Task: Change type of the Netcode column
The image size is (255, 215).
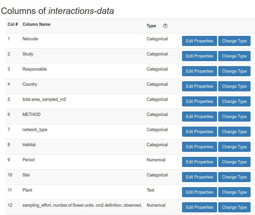Action: point(234,41)
